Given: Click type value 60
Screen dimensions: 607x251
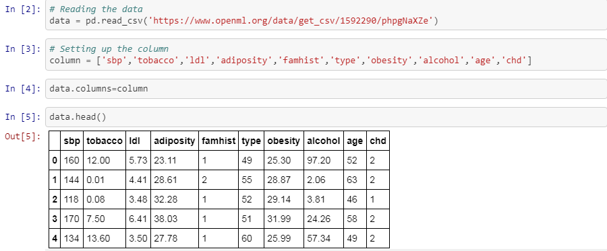Looking at the screenshot, I should tap(247, 239).
